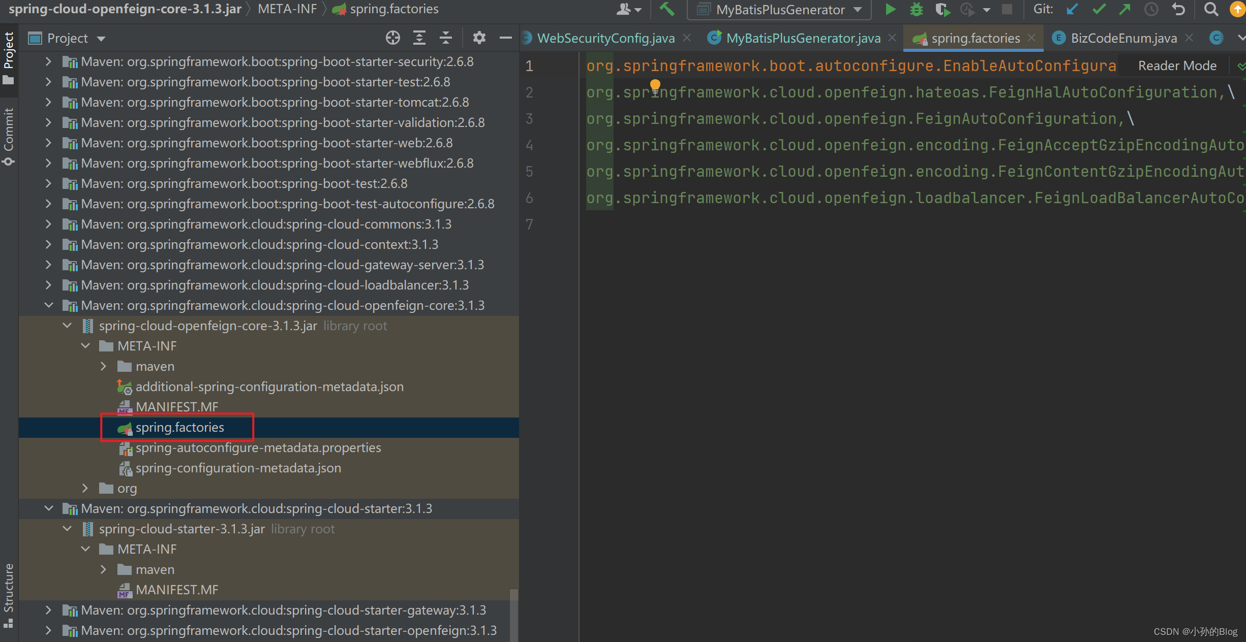Expand spring-cloud-starter-gateway:3.1.3 node
The height and width of the screenshot is (642, 1246).
(48, 610)
